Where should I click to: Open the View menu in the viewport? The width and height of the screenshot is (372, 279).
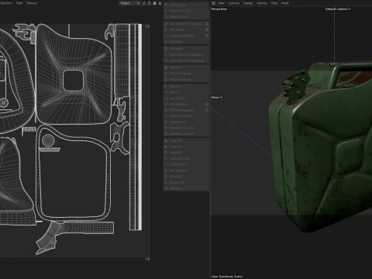tap(221, 3)
